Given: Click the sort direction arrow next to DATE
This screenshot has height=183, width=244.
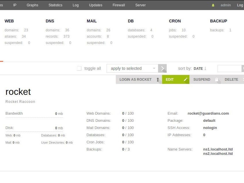Looking at the screenshot, I should click(x=205, y=68).
